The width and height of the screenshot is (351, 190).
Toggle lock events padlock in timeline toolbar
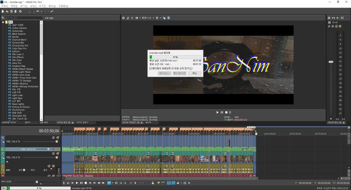(153, 183)
